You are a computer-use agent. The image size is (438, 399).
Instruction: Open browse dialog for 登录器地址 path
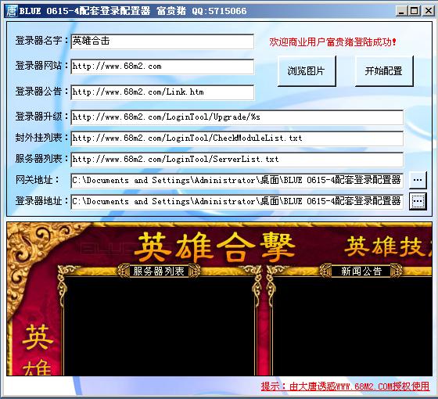pos(418,201)
